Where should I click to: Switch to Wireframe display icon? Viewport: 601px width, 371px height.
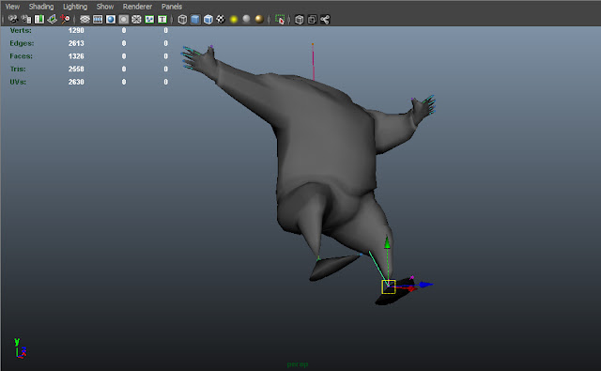pyautogui.click(x=182, y=19)
